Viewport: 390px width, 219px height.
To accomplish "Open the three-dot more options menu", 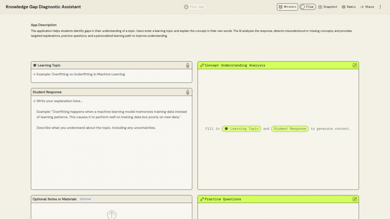I will (x=380, y=7).
